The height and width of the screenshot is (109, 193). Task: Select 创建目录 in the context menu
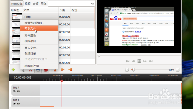pos(39,54)
